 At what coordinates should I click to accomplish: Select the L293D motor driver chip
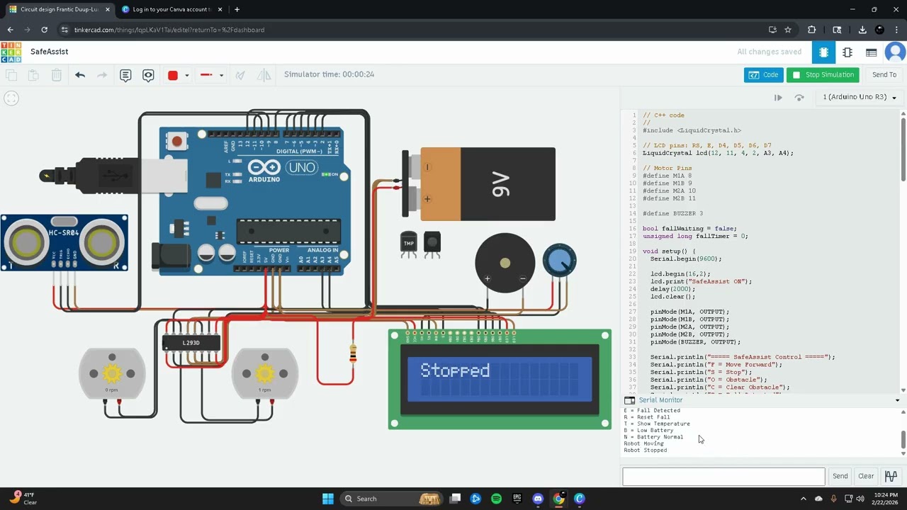[191, 343]
